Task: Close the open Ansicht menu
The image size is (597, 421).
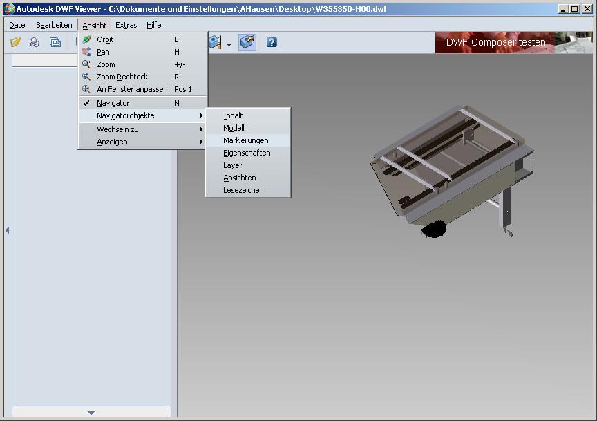Action: pos(95,25)
